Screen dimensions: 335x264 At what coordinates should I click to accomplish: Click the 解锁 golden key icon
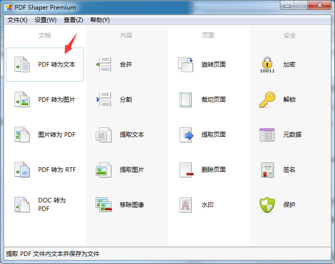pos(267,100)
